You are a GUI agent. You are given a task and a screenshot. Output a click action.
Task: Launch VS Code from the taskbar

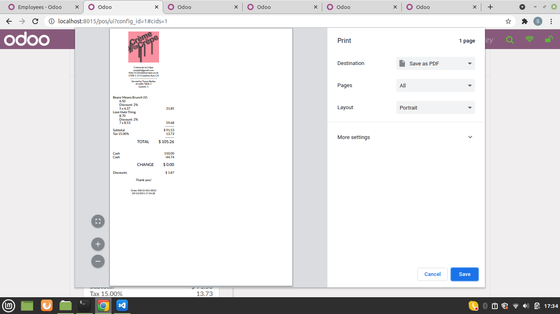pos(122,305)
